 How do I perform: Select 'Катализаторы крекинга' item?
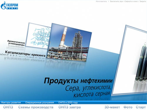point(25,54)
